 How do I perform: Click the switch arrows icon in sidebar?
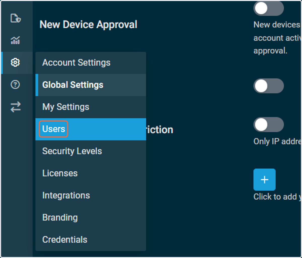(15, 107)
